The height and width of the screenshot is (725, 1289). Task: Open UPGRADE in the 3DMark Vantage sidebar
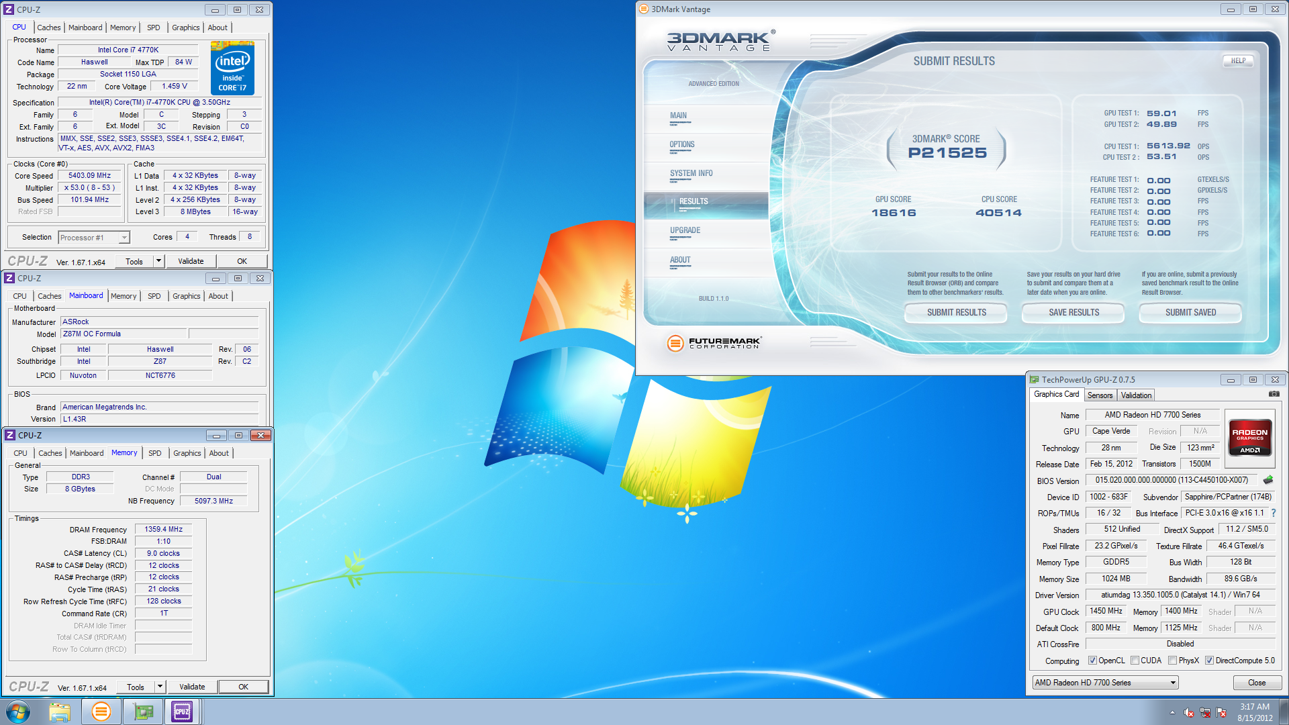(706, 233)
